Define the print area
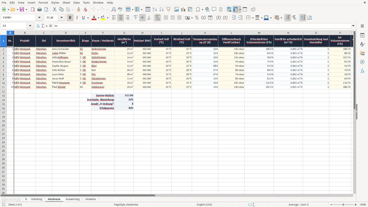Image resolution: width=368 pixels, height=207 pixels. pos(229,10)
